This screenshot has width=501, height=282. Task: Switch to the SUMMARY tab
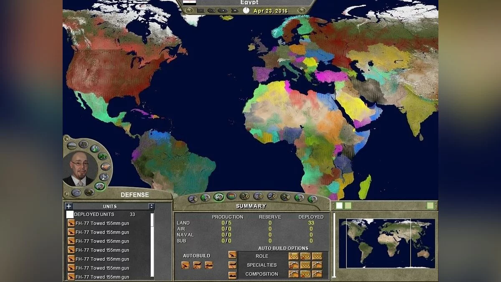coord(250,206)
